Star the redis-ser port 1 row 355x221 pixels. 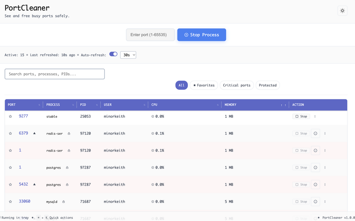point(10,151)
